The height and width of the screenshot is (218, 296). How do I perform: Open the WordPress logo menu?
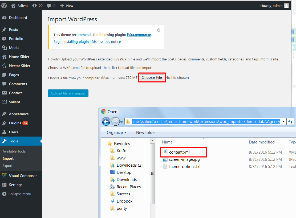pyautogui.click(x=4, y=6)
